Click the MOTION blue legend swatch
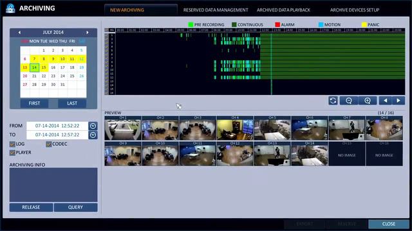Viewport: 412px width, 231px height. pyautogui.click(x=321, y=24)
